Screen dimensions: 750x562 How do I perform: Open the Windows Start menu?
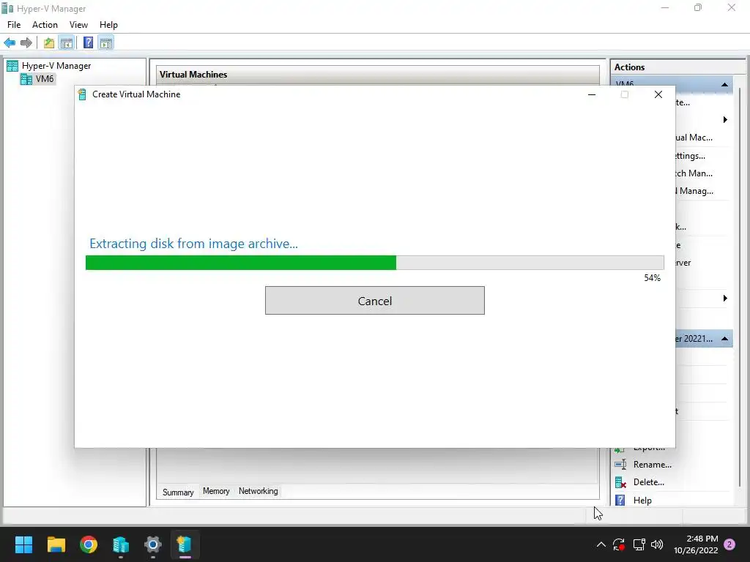(23, 544)
